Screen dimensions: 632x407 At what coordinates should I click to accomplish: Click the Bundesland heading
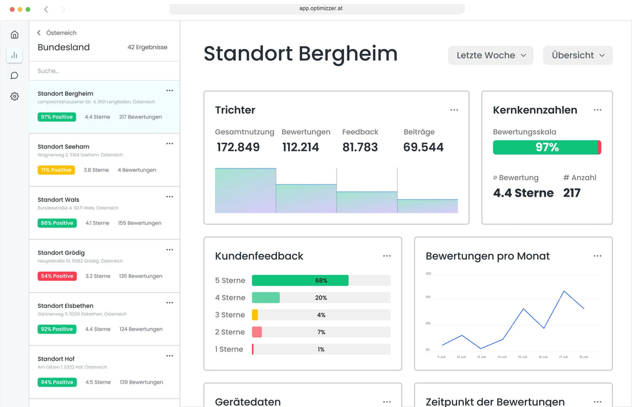(x=64, y=47)
